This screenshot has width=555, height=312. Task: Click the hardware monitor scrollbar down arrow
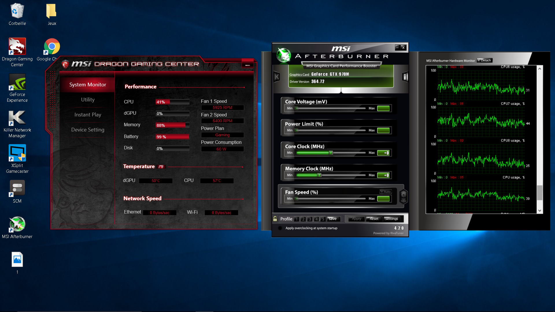539,211
